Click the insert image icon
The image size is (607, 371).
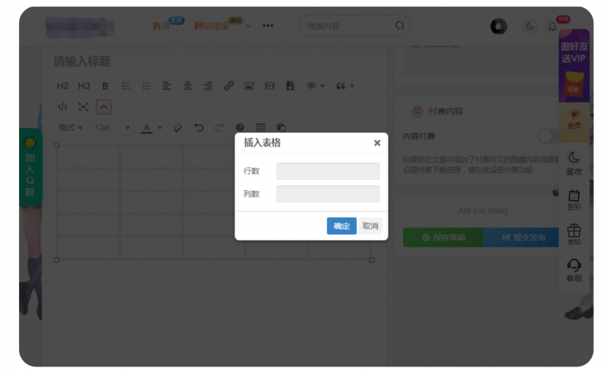(x=249, y=86)
